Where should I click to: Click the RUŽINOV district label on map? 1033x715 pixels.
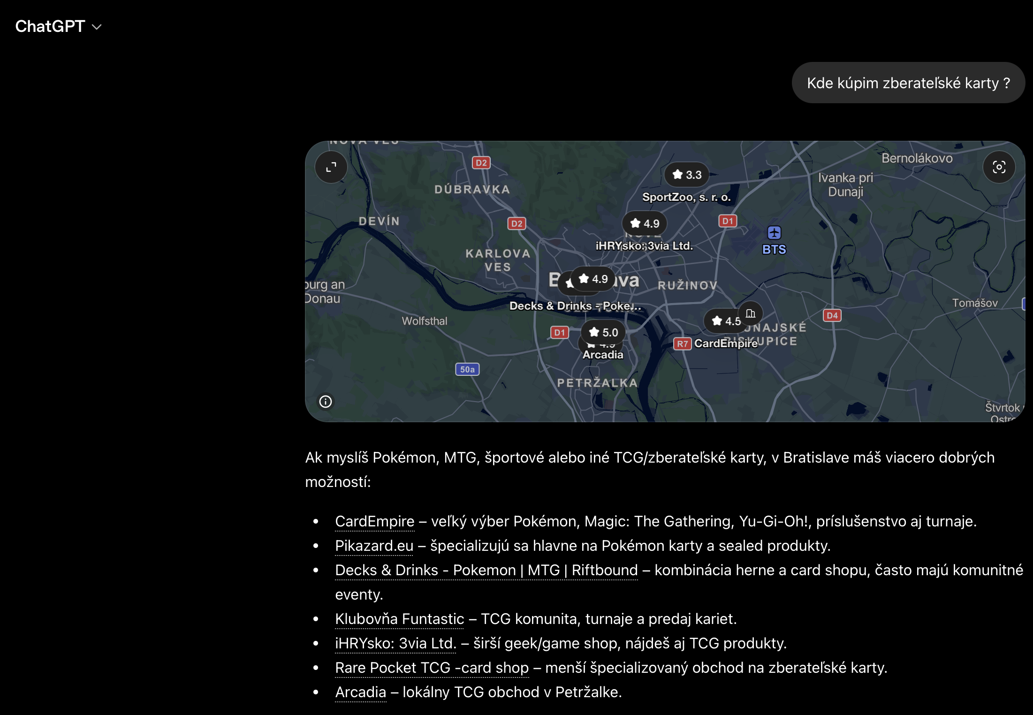(688, 286)
